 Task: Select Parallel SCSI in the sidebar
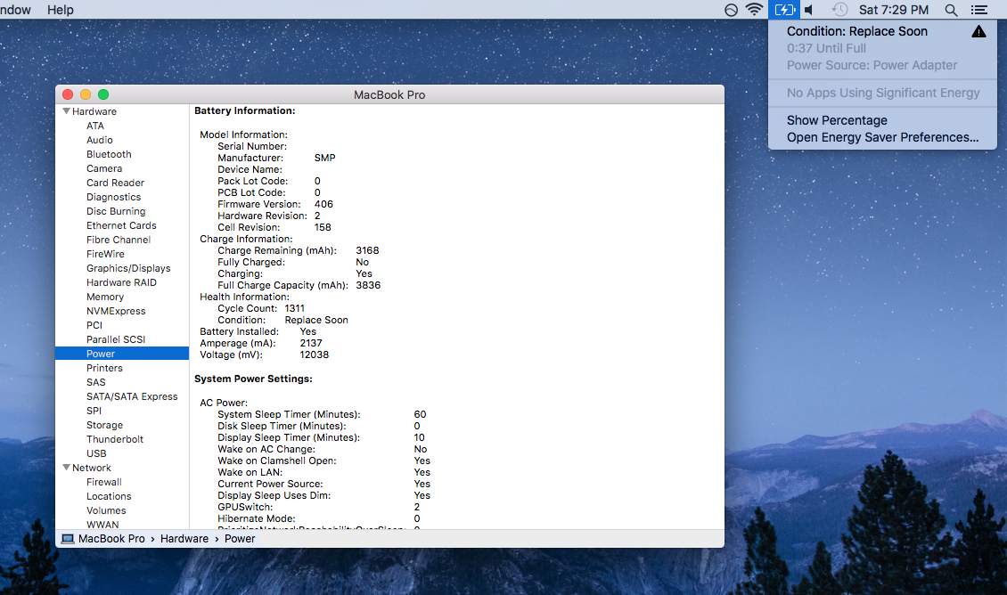116,338
